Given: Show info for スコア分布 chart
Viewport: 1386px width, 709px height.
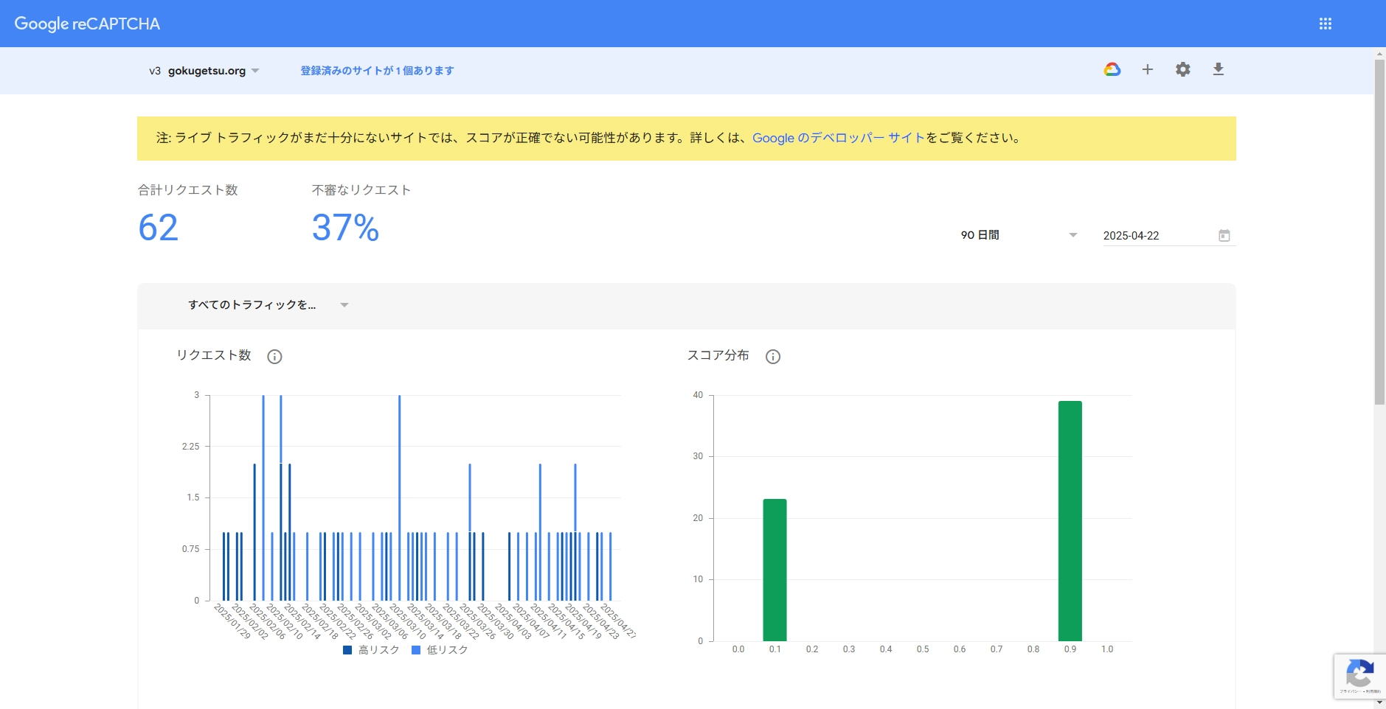Looking at the screenshot, I should click(x=772, y=357).
